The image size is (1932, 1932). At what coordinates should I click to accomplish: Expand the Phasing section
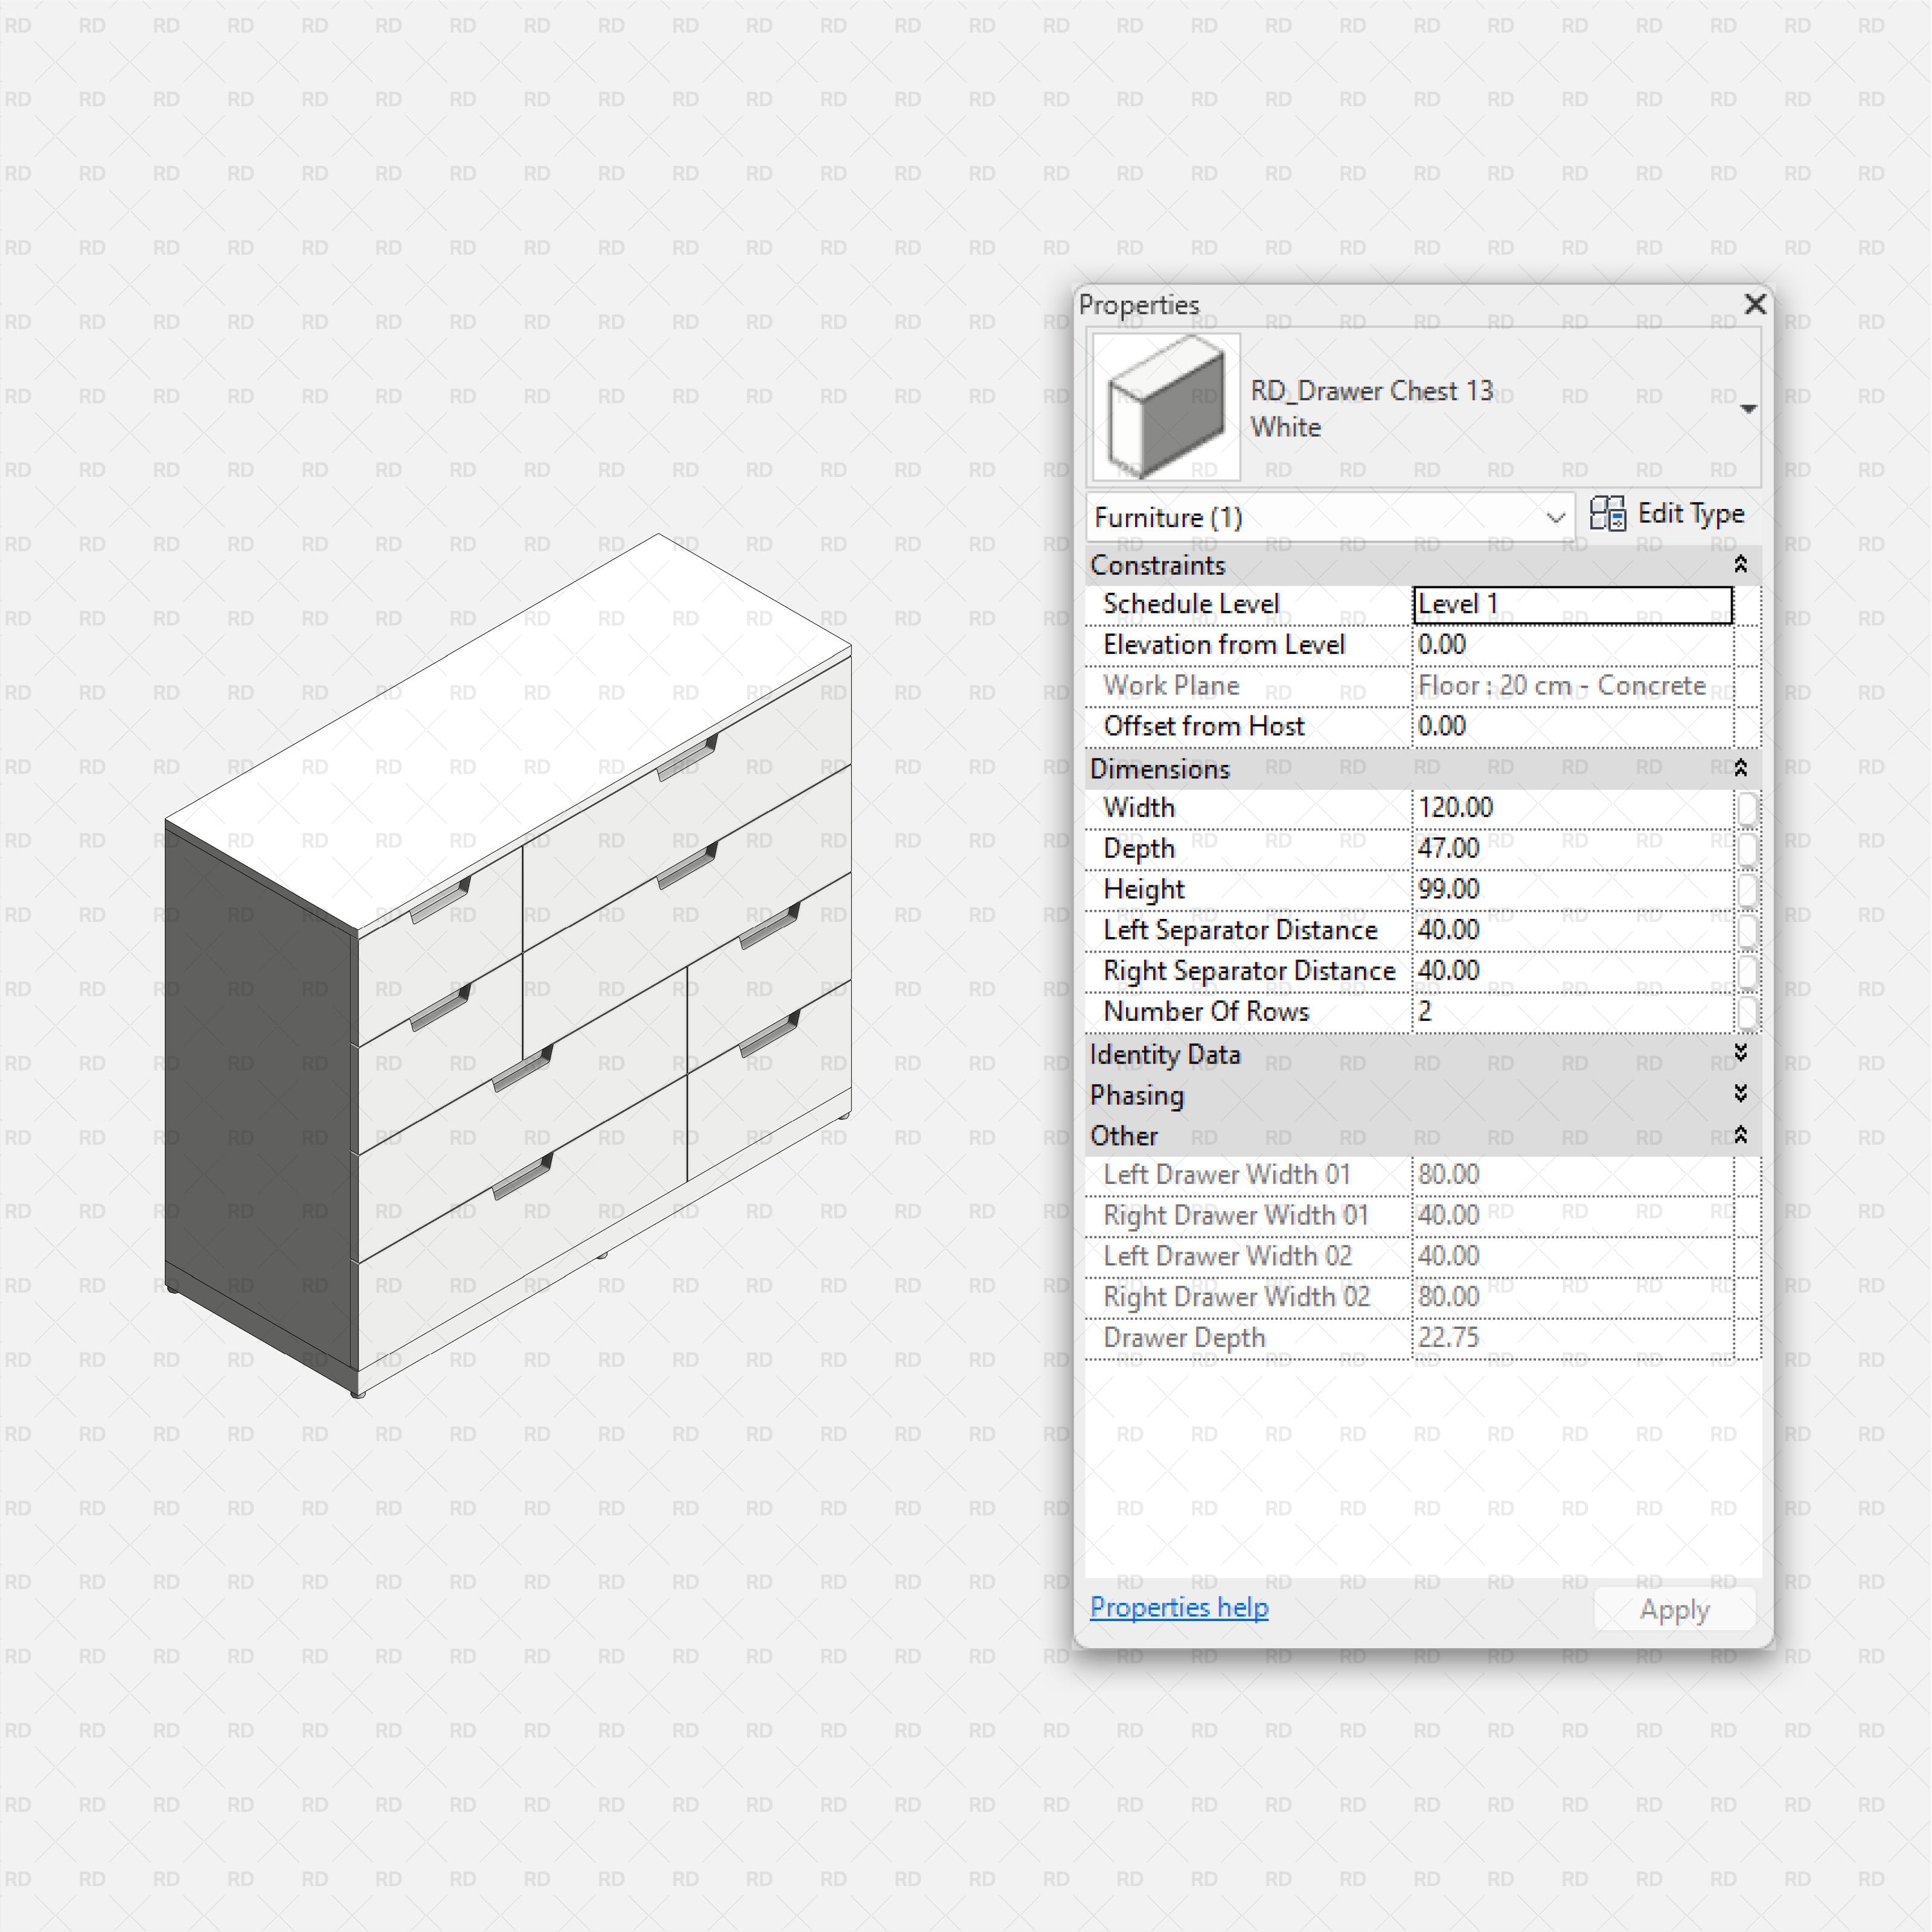pyautogui.click(x=1741, y=1094)
